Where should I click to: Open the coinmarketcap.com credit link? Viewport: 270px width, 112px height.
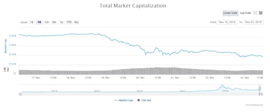coord(254,105)
